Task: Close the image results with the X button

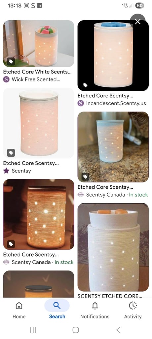Action: (x=137, y=22)
